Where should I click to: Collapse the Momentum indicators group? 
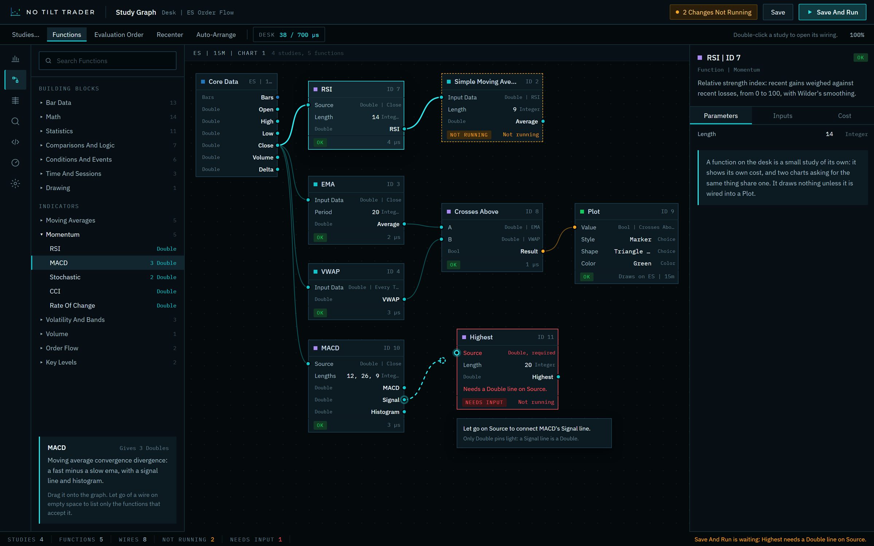point(108,234)
